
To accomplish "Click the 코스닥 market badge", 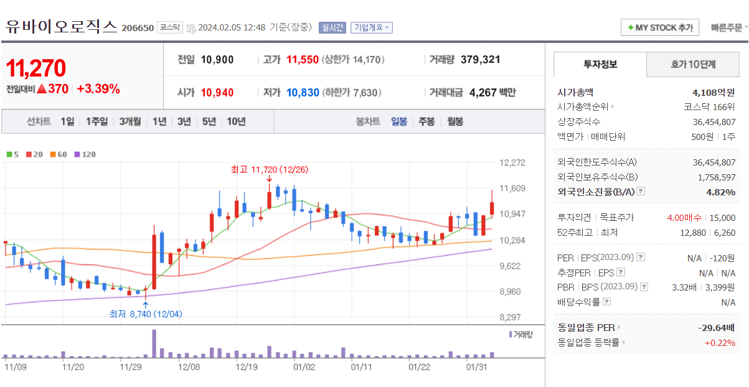I will click(x=170, y=27).
